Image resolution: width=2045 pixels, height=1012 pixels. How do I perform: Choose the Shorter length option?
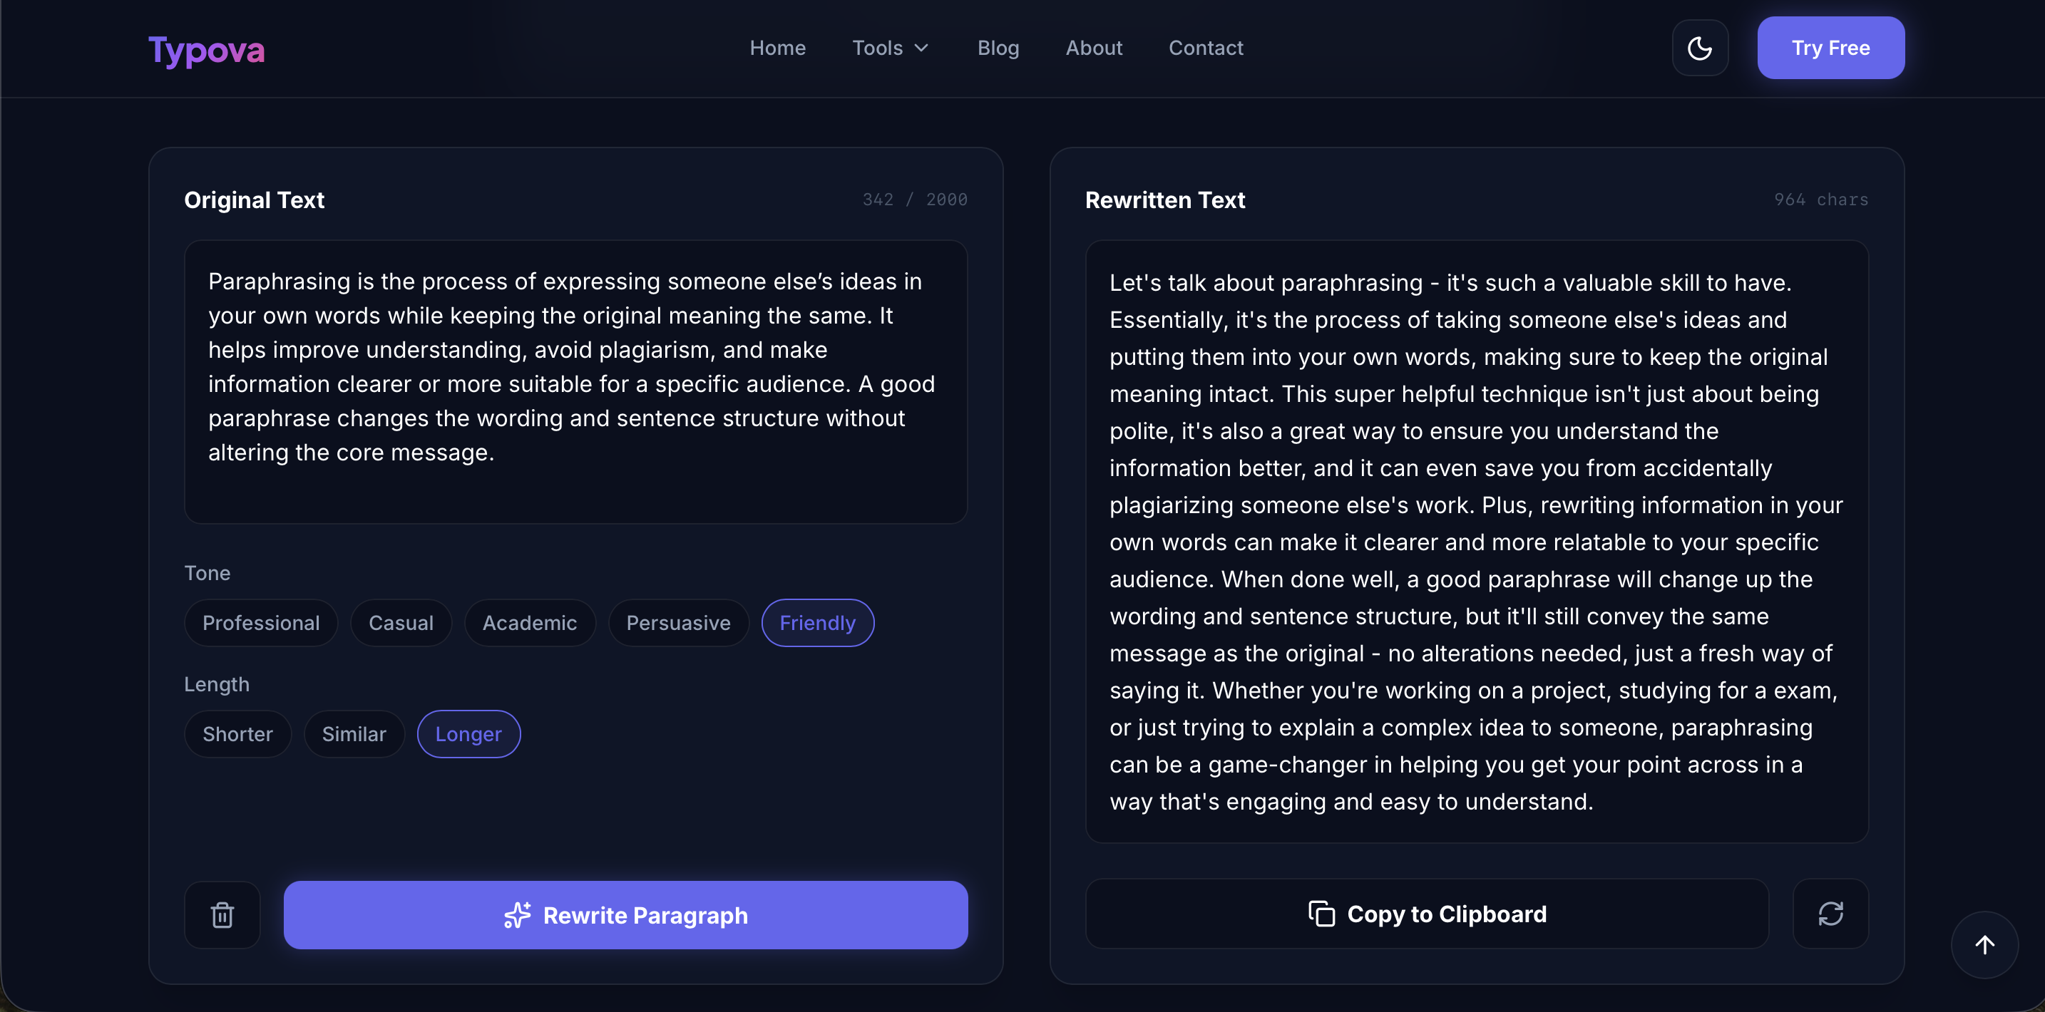point(237,733)
